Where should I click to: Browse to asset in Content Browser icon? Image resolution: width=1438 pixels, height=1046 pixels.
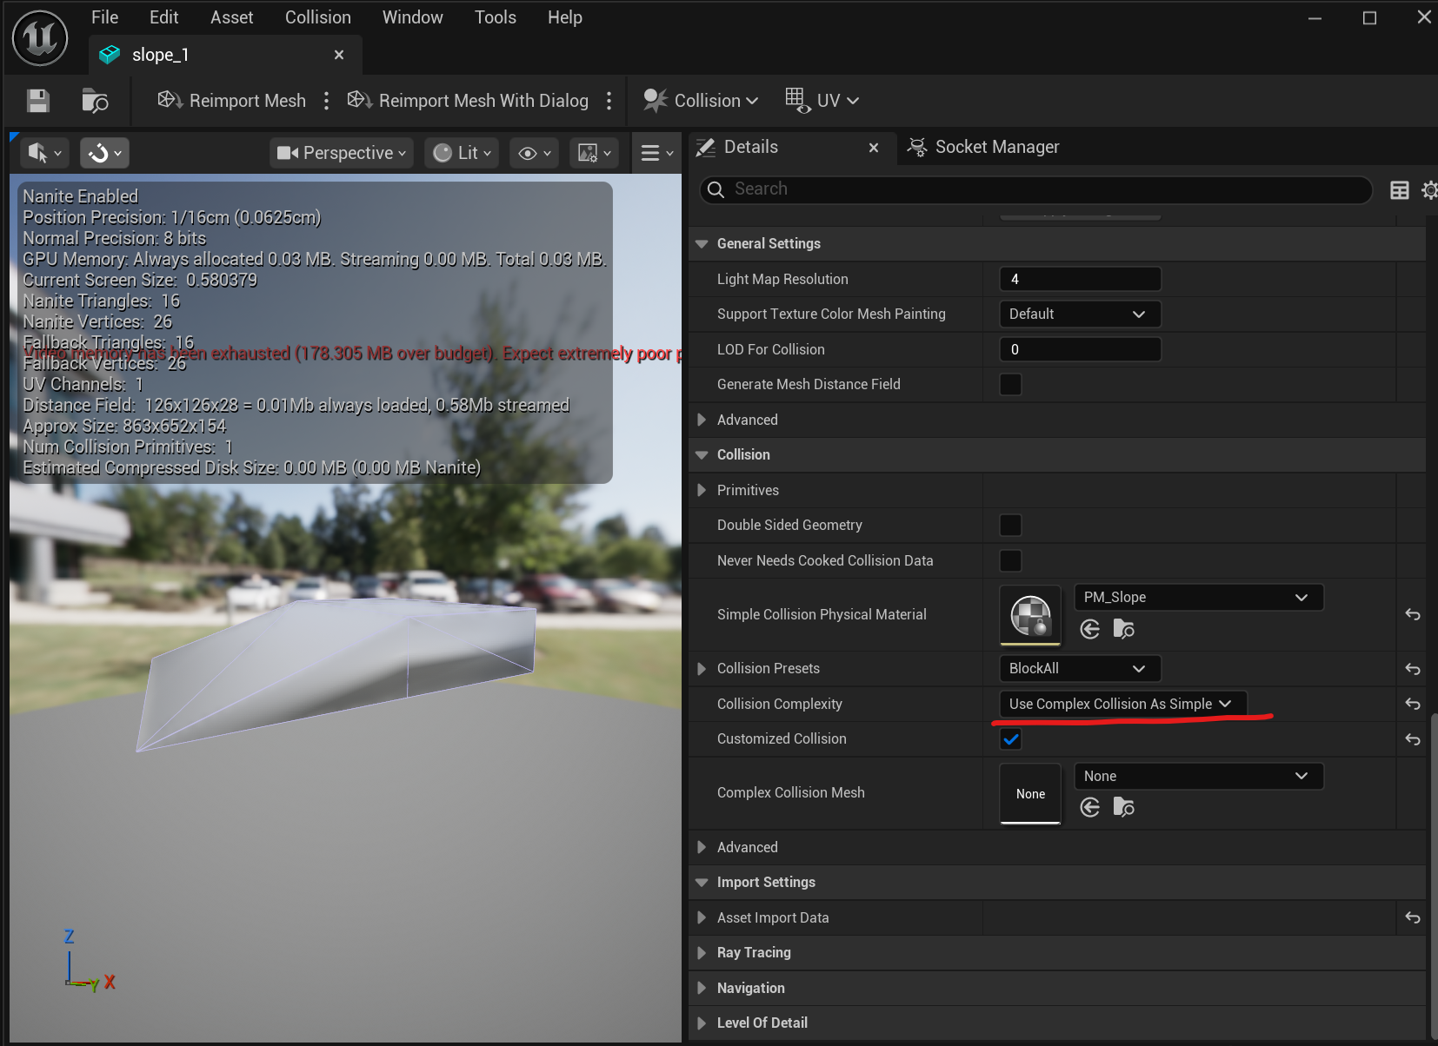pos(95,101)
